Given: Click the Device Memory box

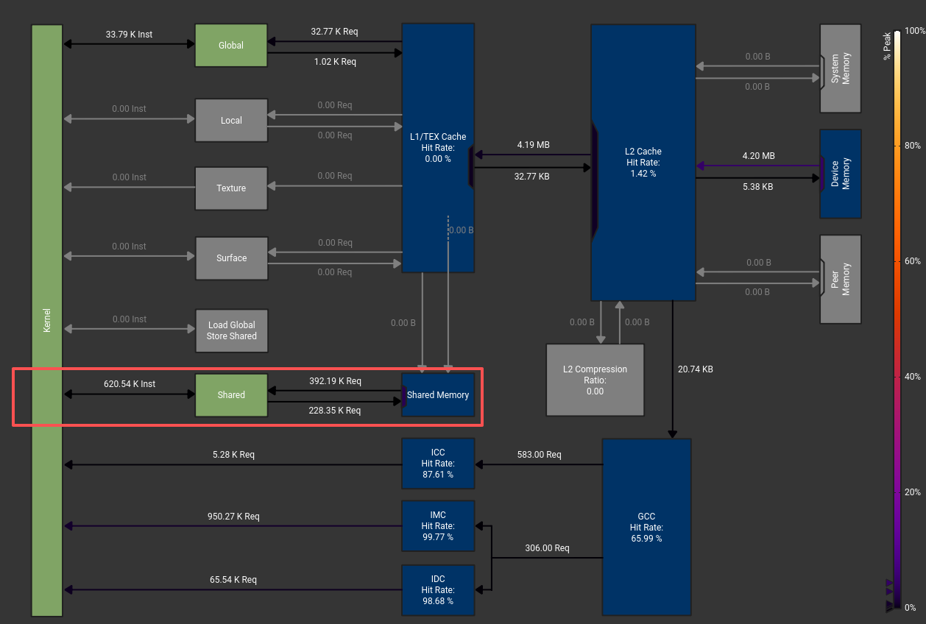Looking at the screenshot, I should click(841, 174).
